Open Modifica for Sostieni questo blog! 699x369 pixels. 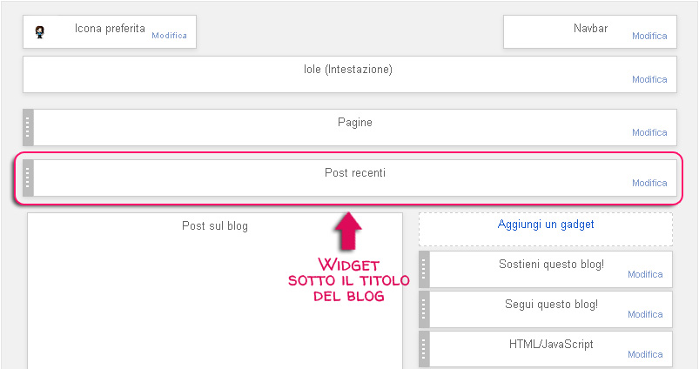pos(645,274)
